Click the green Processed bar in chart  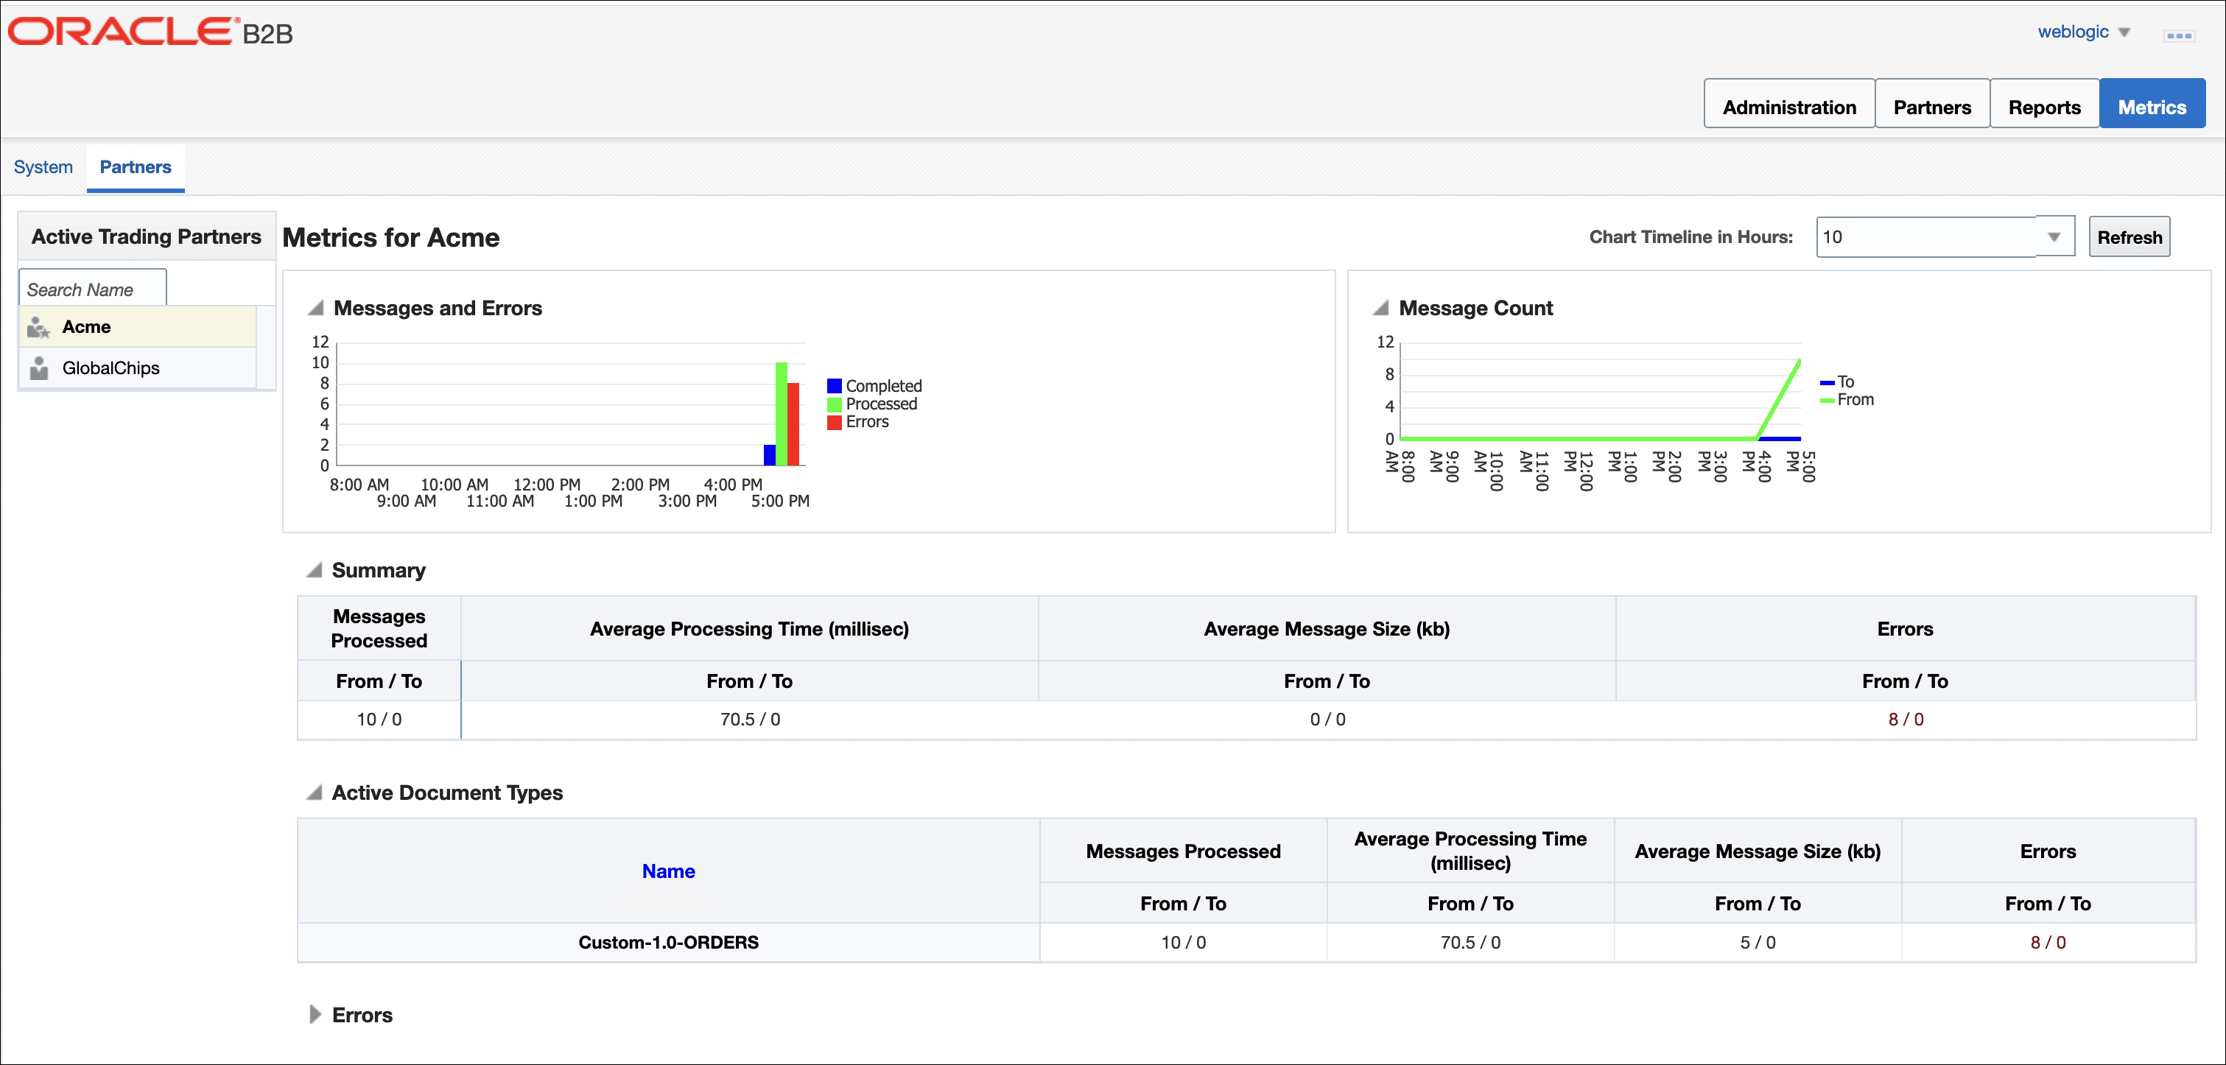click(782, 414)
